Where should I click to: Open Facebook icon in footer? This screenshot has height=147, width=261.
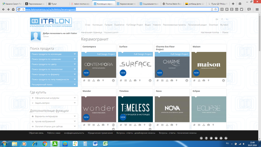point(206,138)
